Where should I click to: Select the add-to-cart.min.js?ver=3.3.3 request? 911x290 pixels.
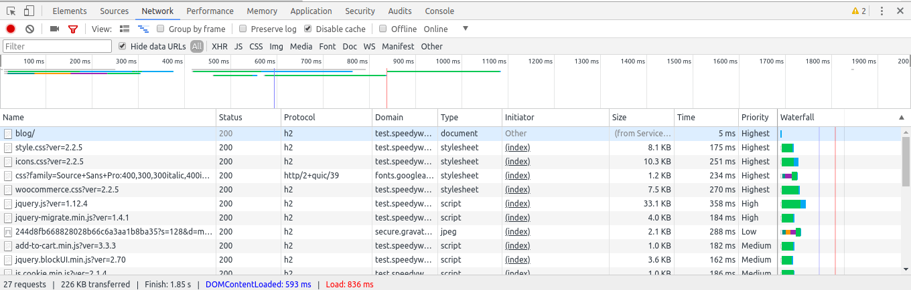click(x=450, y=246)
